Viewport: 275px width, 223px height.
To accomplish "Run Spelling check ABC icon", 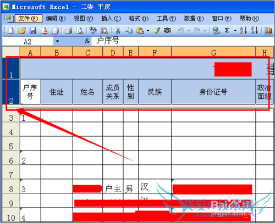I will tap(93, 30).
